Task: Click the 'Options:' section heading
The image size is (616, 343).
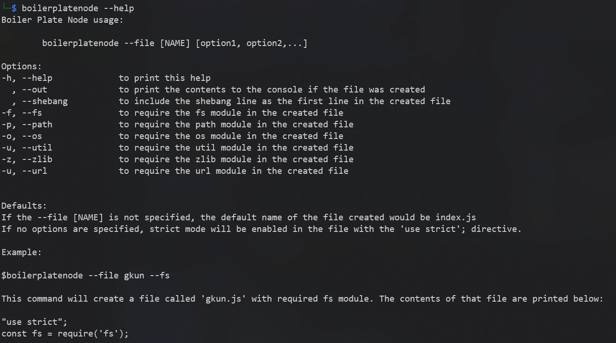Action: [x=21, y=66]
